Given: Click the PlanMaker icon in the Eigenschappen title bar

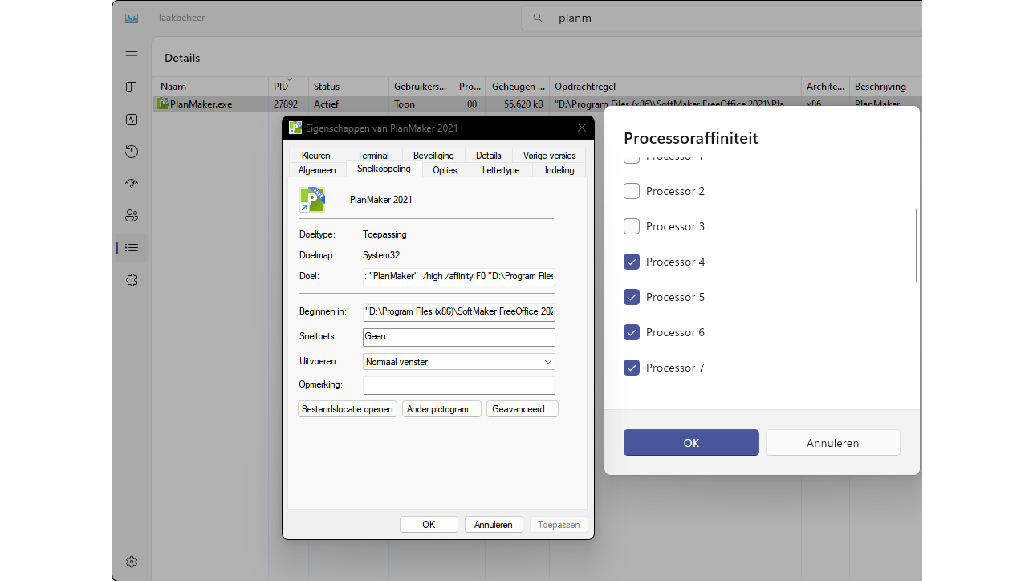Looking at the screenshot, I should tap(295, 128).
